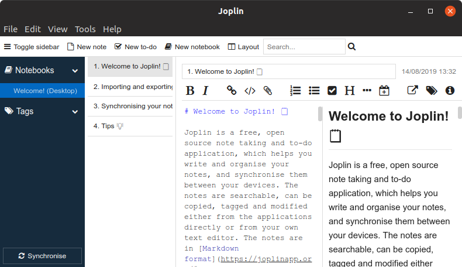This screenshot has width=462, height=267.
Task: Open the Edit menu
Action: pos(32,29)
